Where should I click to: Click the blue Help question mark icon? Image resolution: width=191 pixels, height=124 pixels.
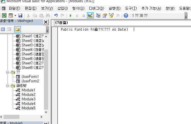(x=126, y=15)
